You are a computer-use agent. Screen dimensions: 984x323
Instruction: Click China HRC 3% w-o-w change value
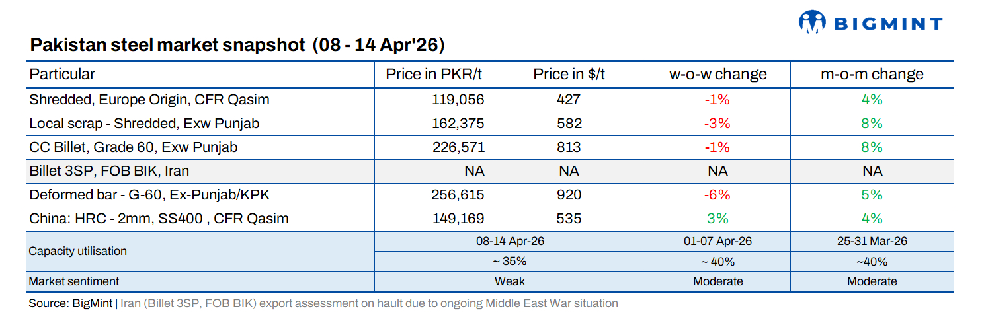[x=717, y=219]
